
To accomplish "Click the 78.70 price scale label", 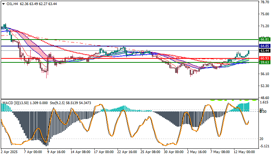I will tap(265, 2).
